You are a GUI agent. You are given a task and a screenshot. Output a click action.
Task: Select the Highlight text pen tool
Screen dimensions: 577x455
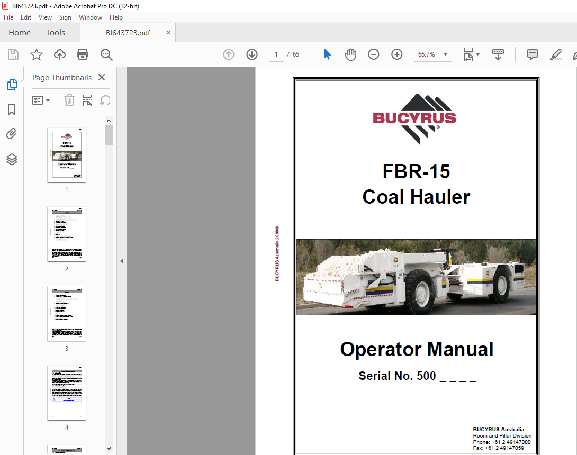[x=555, y=54]
